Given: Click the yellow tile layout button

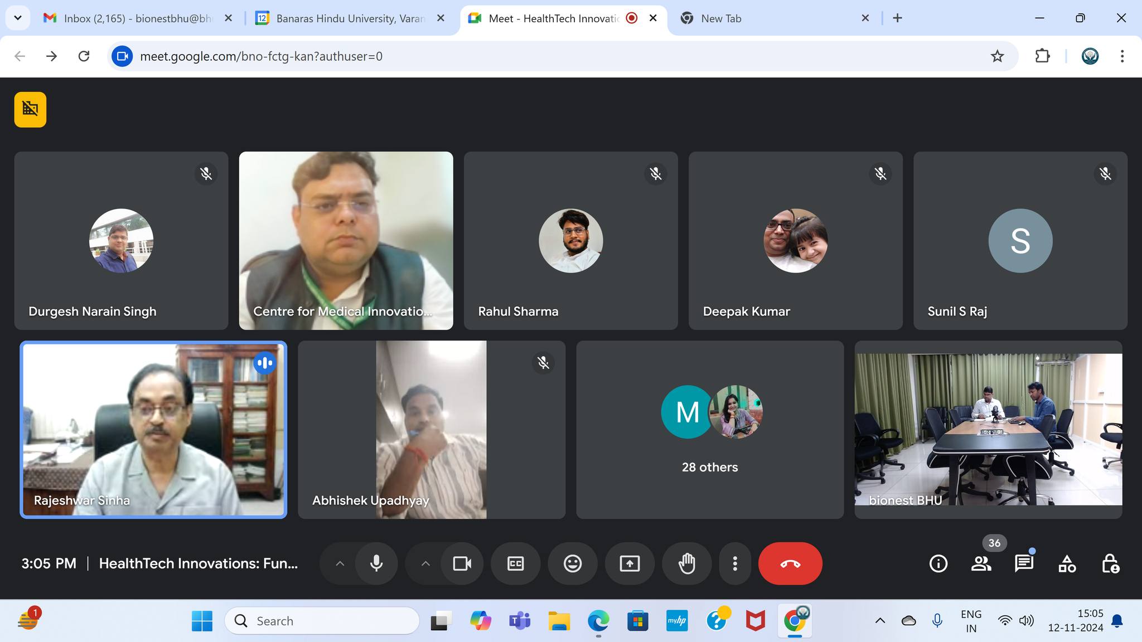Looking at the screenshot, I should (x=30, y=109).
